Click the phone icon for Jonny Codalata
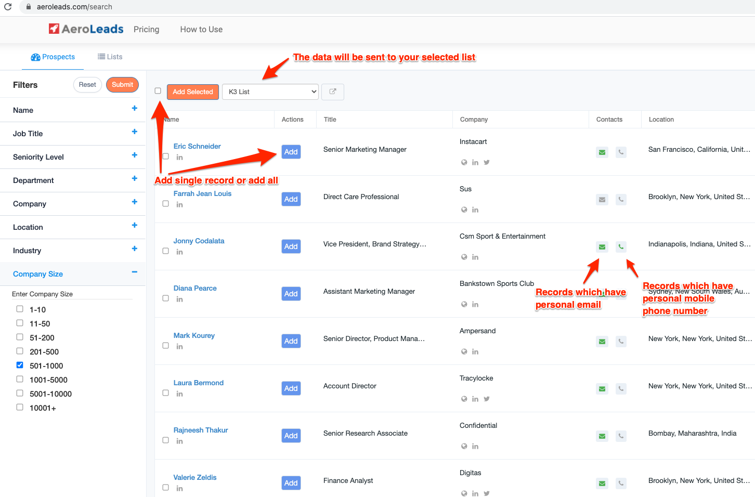The width and height of the screenshot is (755, 497). coord(621,247)
